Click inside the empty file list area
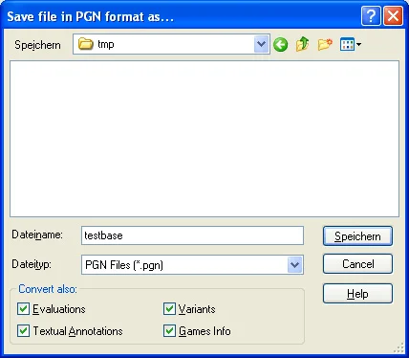 pos(204,139)
